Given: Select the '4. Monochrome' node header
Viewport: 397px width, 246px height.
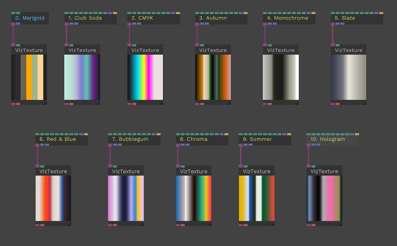Looking at the screenshot, I should point(289,18).
